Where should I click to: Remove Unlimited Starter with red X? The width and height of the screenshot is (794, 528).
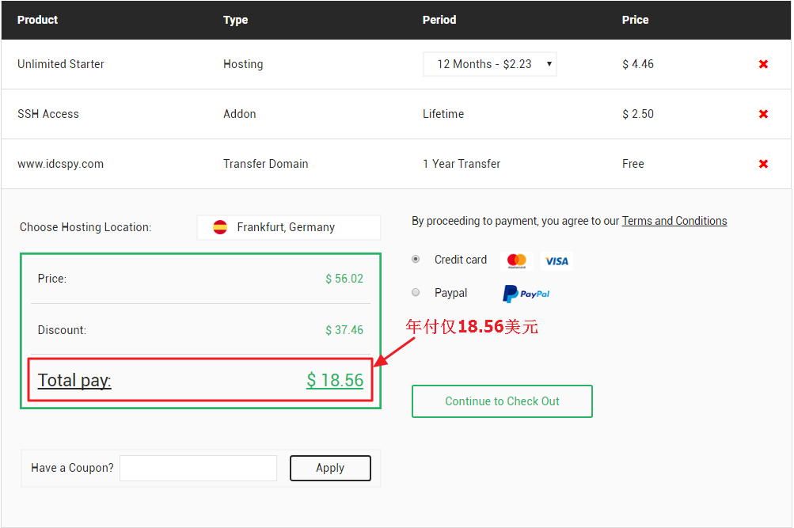(763, 64)
